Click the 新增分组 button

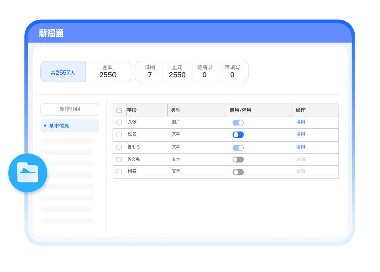coord(70,109)
